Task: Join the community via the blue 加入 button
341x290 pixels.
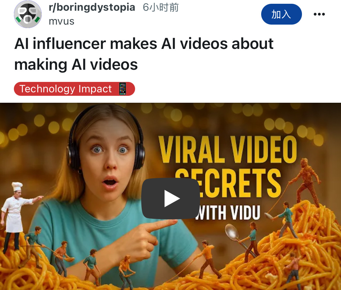Action: (x=281, y=14)
